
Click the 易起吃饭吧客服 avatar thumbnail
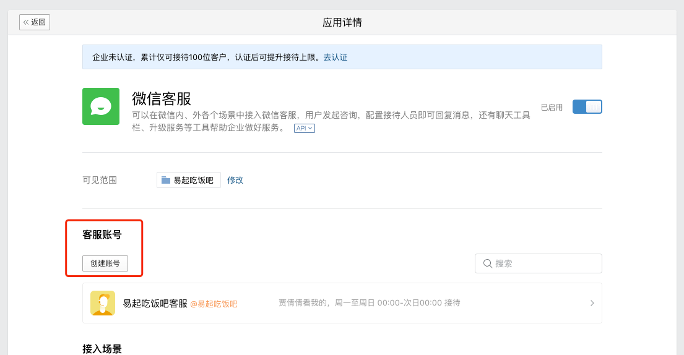tap(103, 303)
